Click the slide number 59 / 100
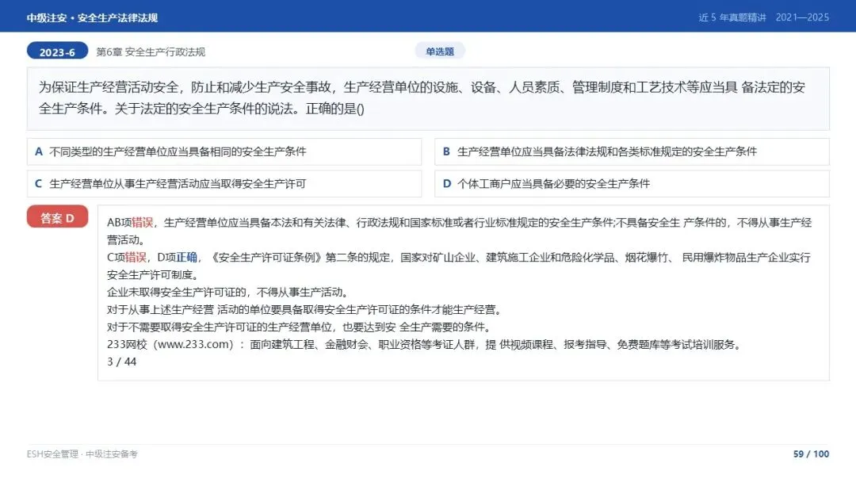 coord(812,454)
